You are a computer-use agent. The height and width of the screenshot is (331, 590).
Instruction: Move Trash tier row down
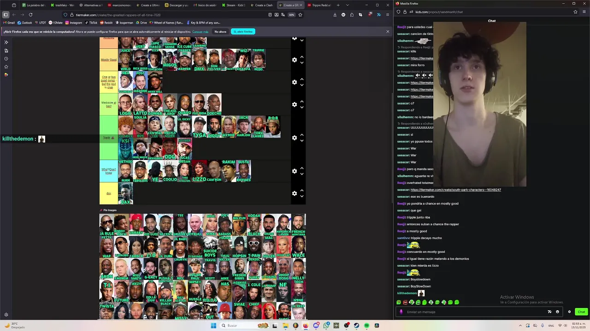pyautogui.click(x=302, y=141)
